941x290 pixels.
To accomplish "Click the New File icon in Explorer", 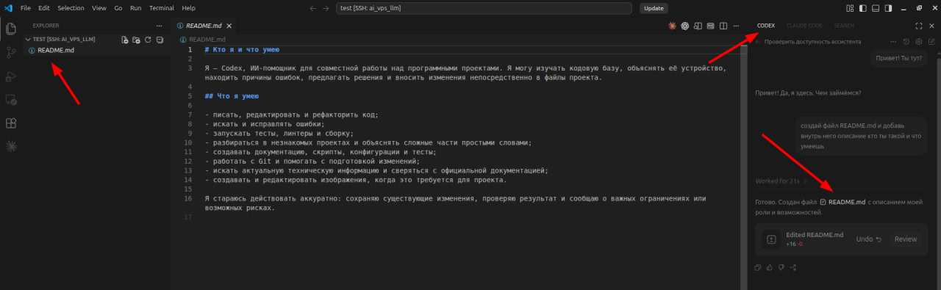I will [124, 40].
